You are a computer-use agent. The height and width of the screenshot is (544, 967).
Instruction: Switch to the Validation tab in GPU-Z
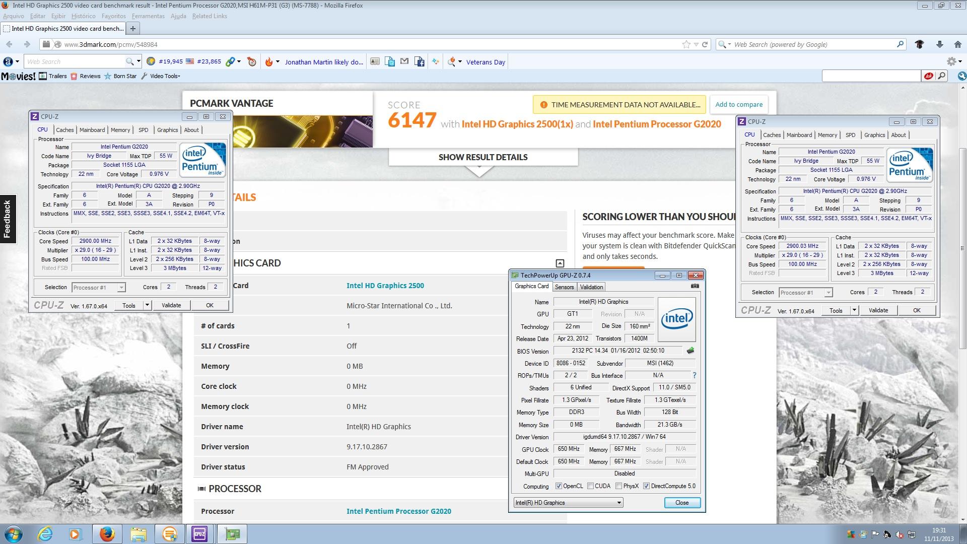591,287
